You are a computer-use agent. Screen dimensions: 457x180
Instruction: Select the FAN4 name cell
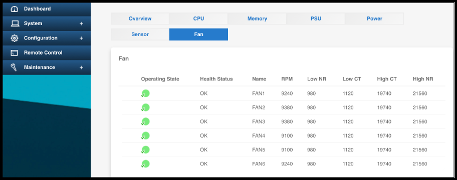(259, 136)
